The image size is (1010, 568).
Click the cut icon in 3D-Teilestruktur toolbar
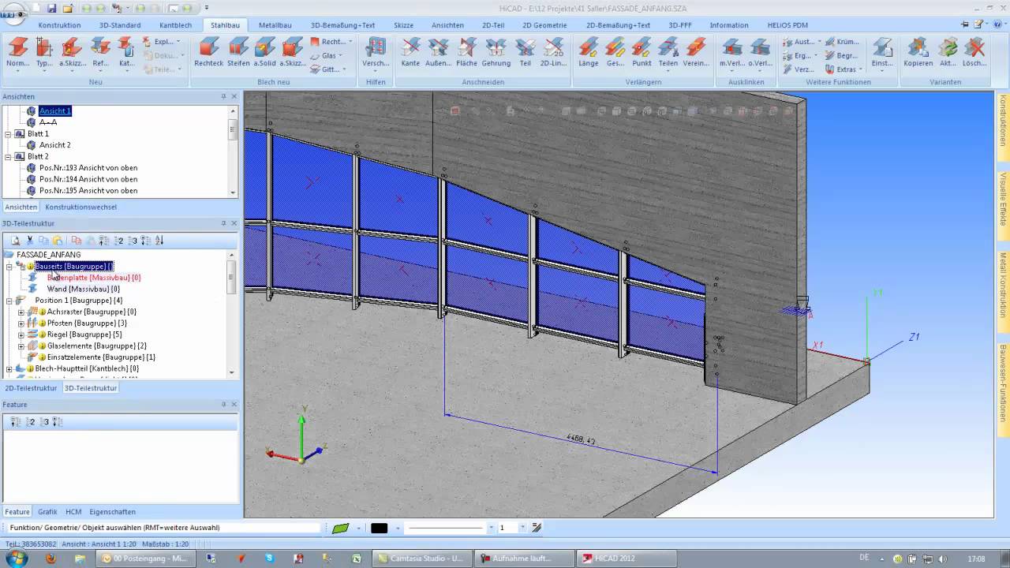[x=30, y=241]
